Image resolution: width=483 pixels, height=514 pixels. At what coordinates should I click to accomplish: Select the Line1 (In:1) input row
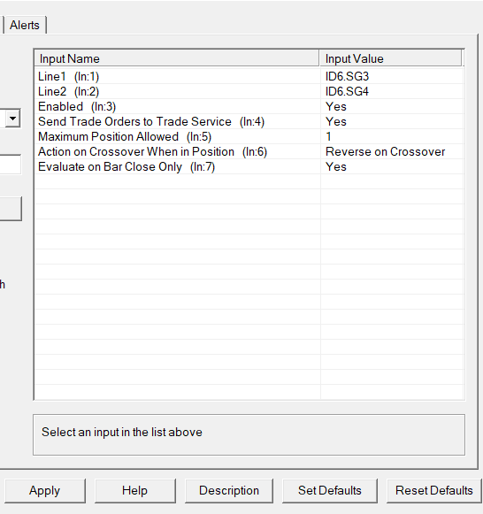pyautogui.click(x=249, y=76)
